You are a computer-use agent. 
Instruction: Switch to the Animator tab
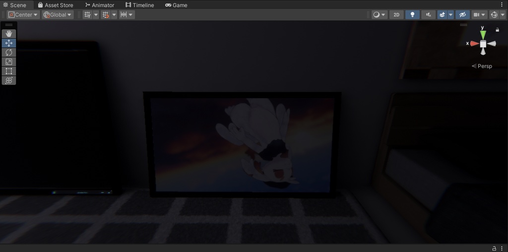pyautogui.click(x=100, y=5)
